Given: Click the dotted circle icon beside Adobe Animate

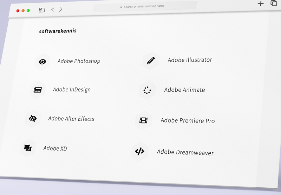Looking at the screenshot, I should click(x=147, y=90).
